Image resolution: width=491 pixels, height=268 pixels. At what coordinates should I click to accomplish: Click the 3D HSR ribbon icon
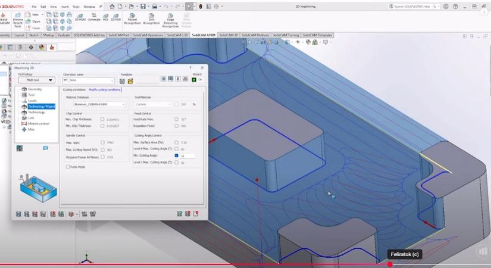pos(116,17)
